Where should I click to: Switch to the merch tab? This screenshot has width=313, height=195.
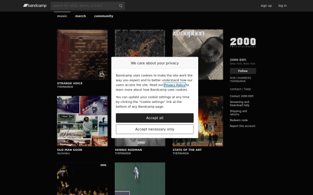pos(81,16)
